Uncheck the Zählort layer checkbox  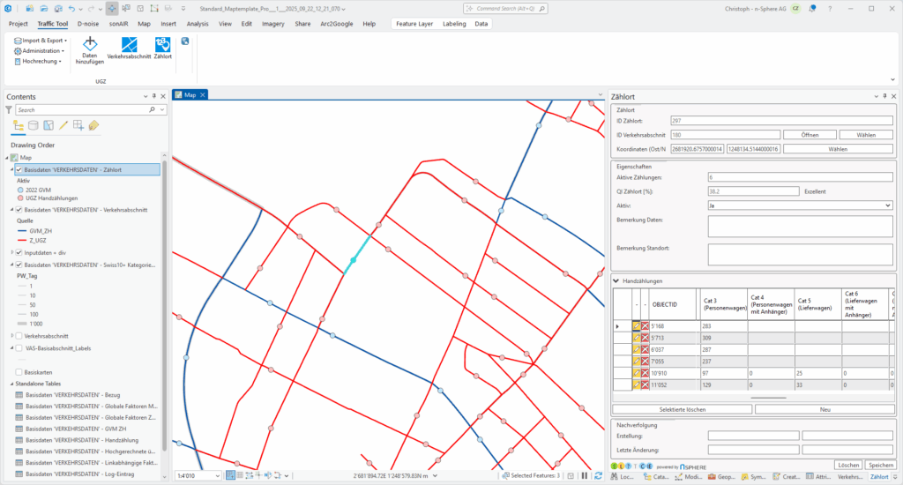(x=19, y=169)
